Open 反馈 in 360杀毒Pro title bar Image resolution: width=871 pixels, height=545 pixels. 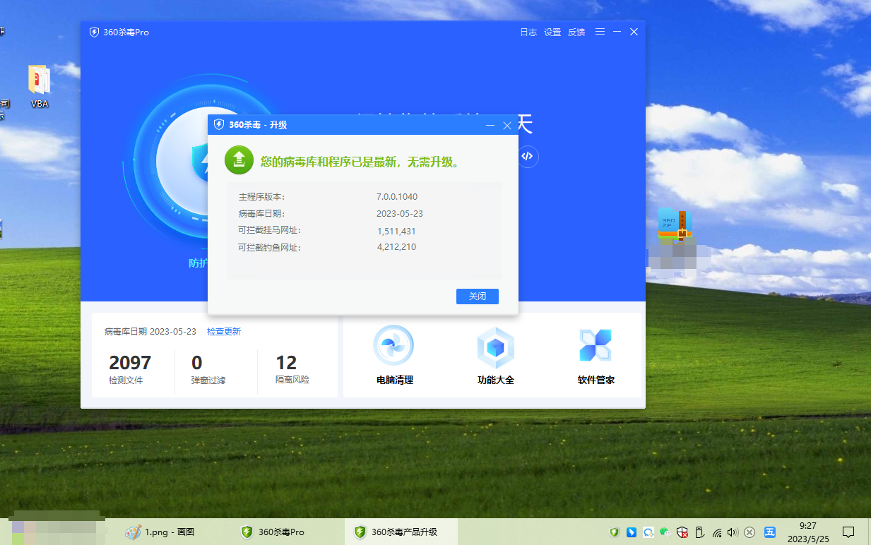click(576, 32)
